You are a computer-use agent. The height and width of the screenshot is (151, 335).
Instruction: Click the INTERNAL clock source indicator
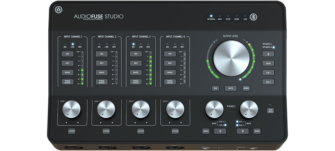point(211,16)
